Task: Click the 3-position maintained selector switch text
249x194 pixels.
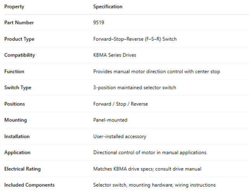Action: point(134,88)
